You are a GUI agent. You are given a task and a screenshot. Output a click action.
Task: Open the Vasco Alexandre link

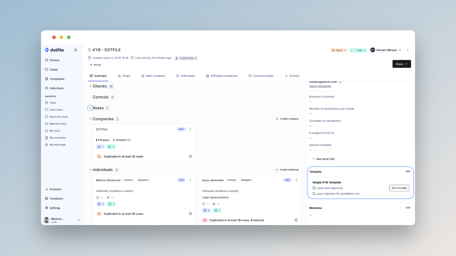click(320, 86)
